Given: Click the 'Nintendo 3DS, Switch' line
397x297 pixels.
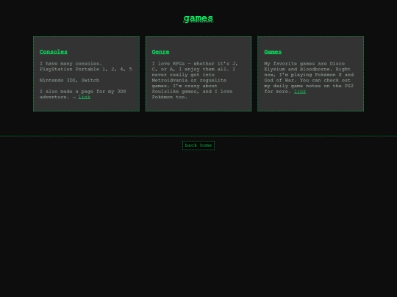Looking at the screenshot, I should (x=69, y=81).
